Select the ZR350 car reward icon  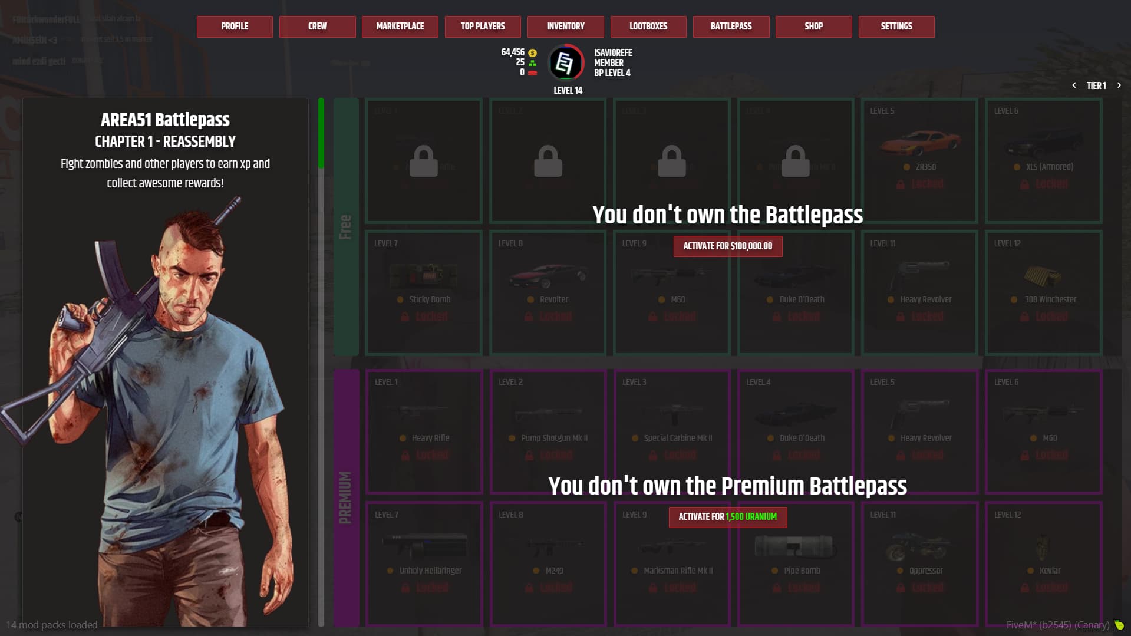(919, 141)
